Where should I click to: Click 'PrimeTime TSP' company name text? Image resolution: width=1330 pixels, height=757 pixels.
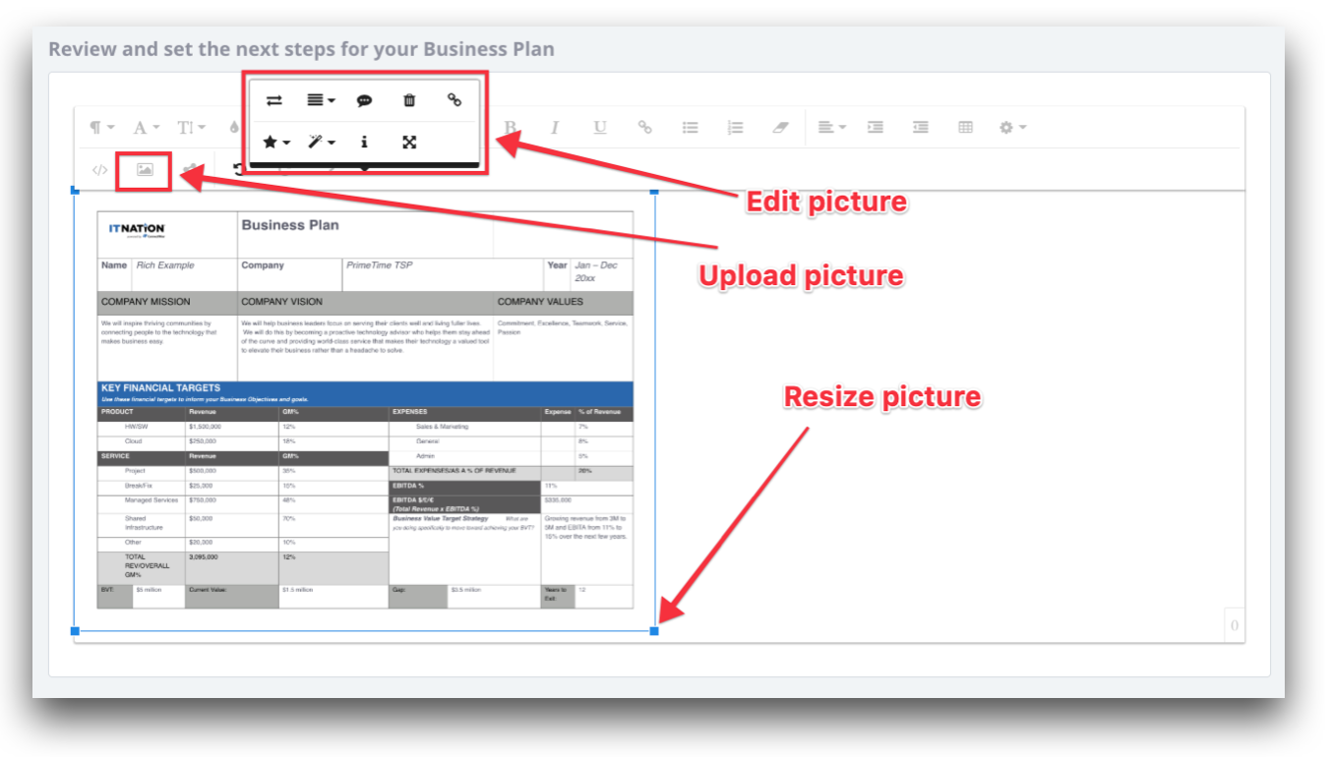pos(380,265)
